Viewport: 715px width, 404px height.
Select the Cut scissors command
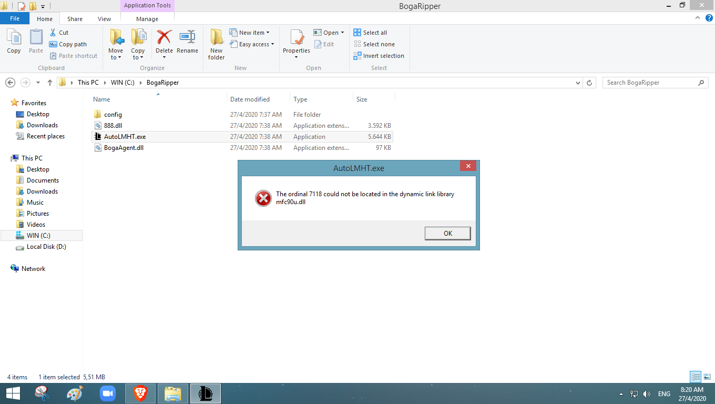coord(59,33)
